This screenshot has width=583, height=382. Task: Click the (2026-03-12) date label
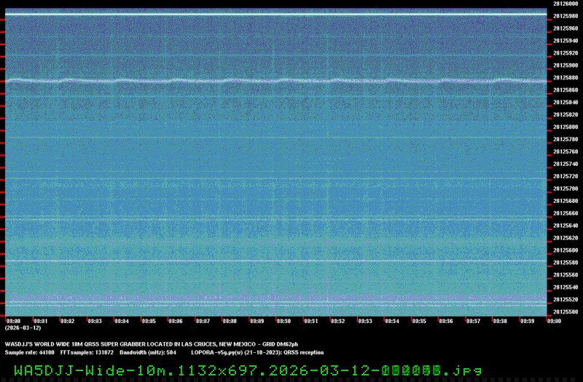19,328
